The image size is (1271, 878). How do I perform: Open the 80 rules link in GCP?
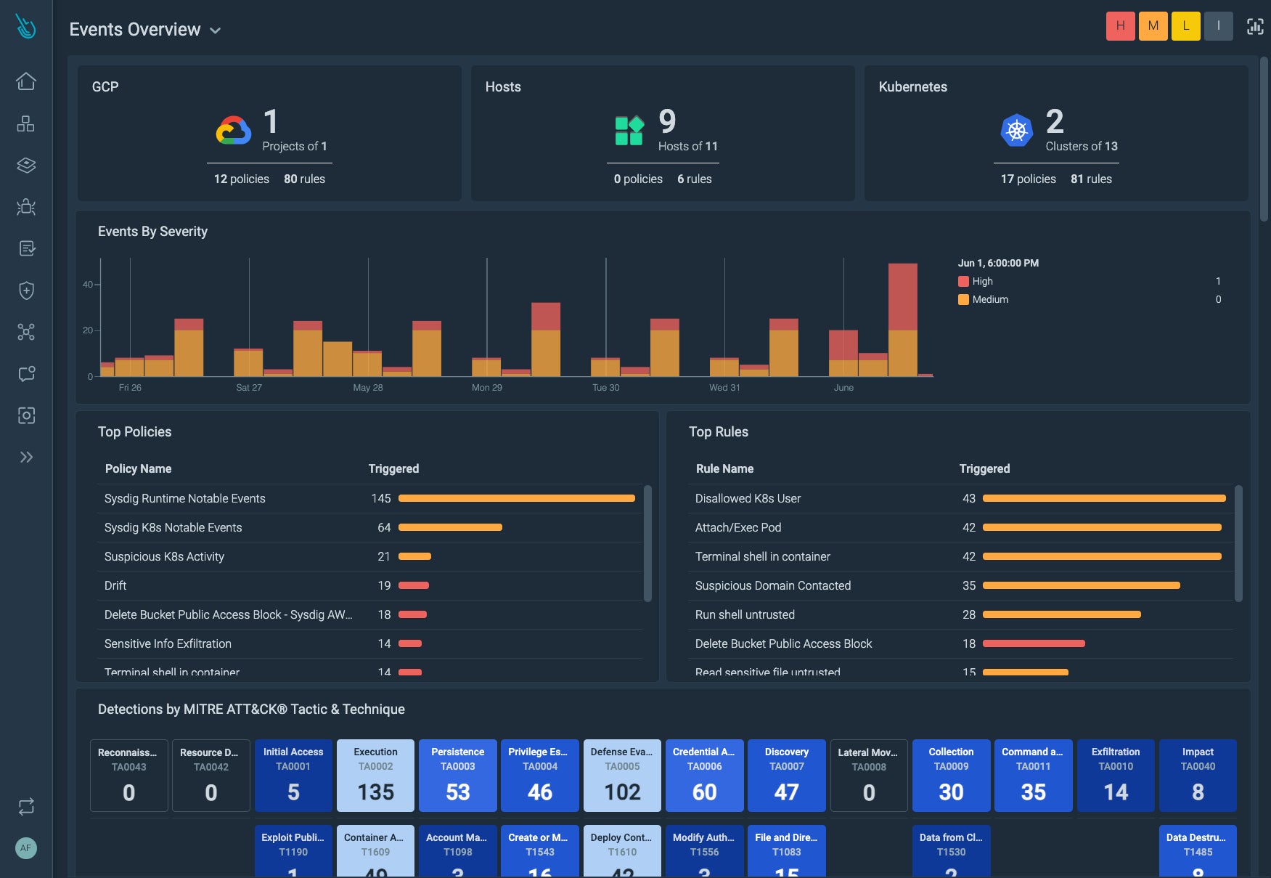[304, 179]
